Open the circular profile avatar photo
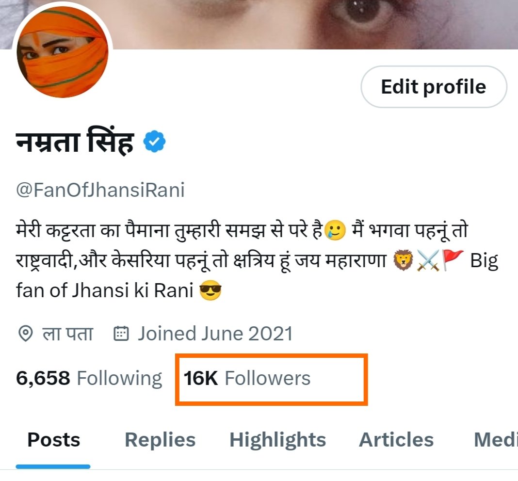Image resolution: width=518 pixels, height=481 pixels. pyautogui.click(x=63, y=52)
